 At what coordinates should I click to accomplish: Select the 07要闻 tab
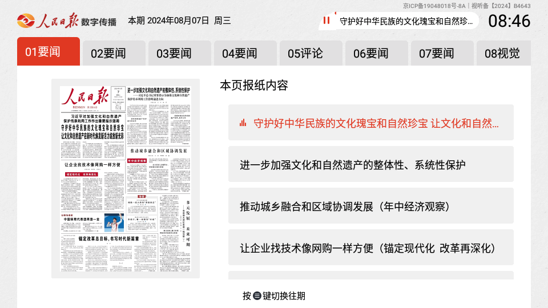[442, 54]
